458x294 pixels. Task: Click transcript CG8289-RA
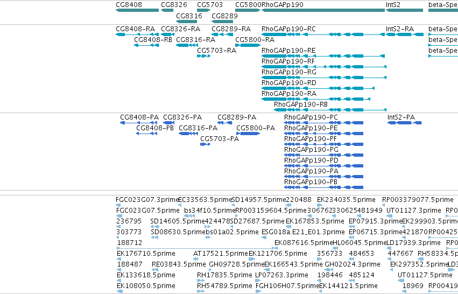pyautogui.click(x=222, y=34)
